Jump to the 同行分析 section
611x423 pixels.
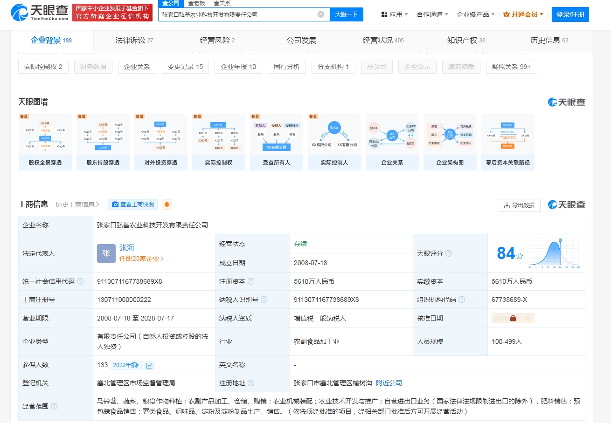(x=287, y=67)
